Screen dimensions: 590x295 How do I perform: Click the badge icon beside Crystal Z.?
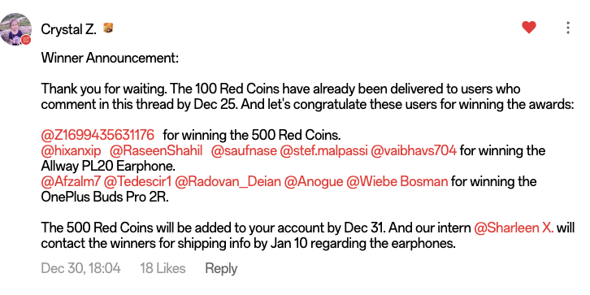pos(108,28)
